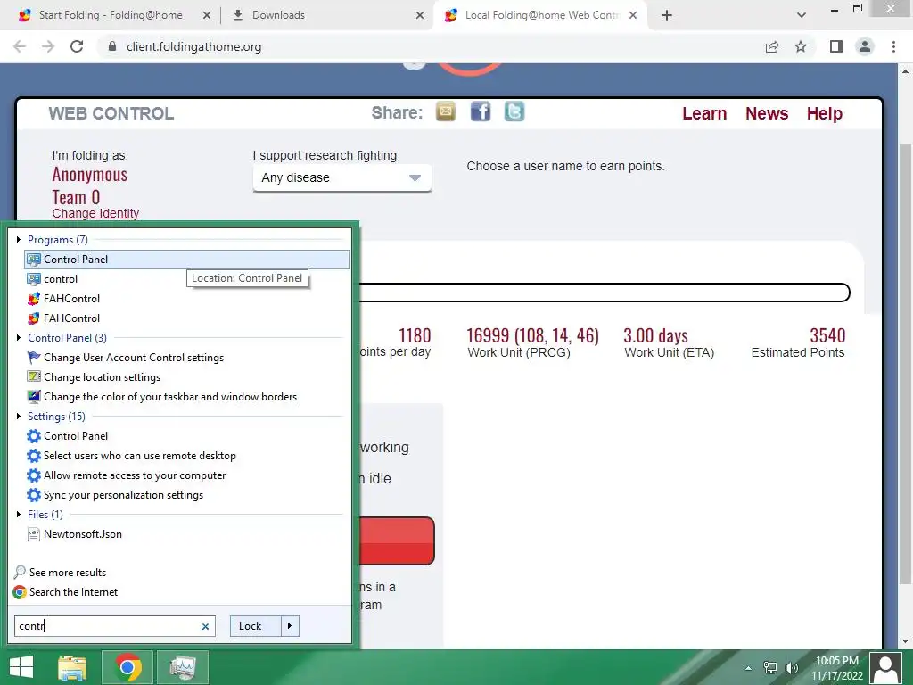This screenshot has width=913, height=685.
Task: Open the second FAHControl result
Action: pos(187,318)
